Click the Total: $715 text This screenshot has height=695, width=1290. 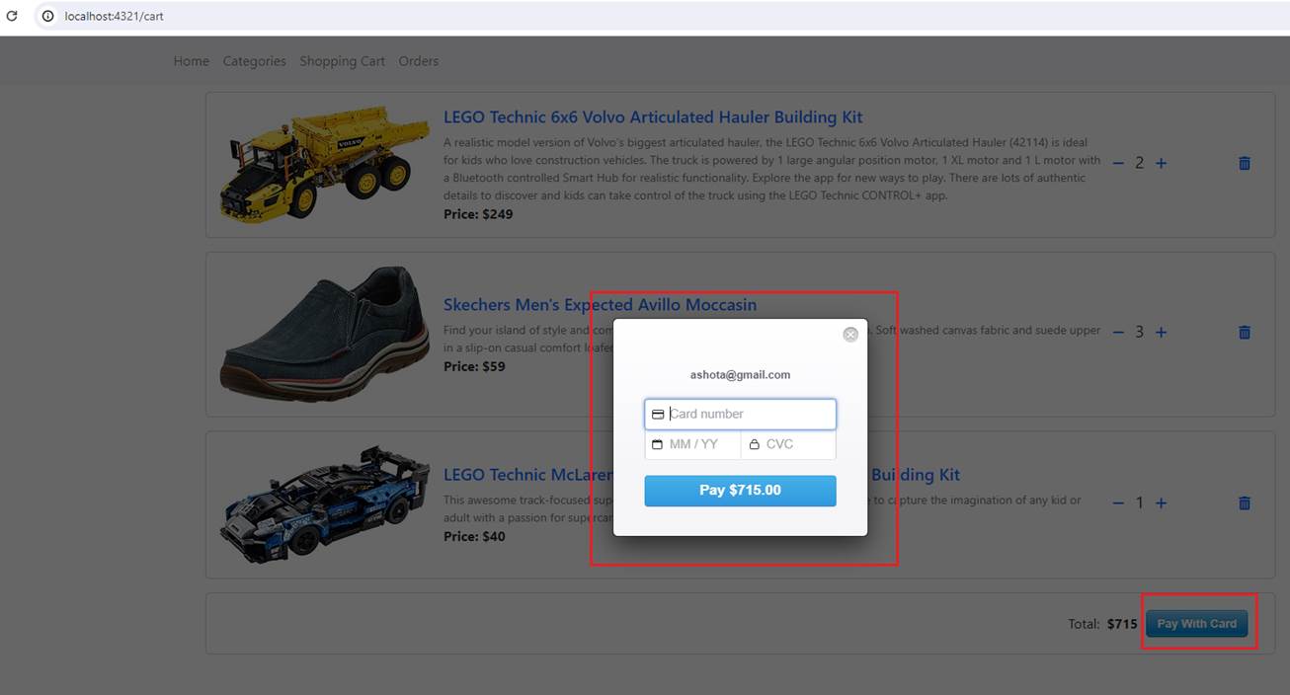point(1102,624)
